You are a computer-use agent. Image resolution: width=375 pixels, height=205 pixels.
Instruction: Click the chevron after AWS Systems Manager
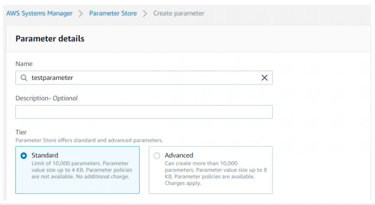80,13
